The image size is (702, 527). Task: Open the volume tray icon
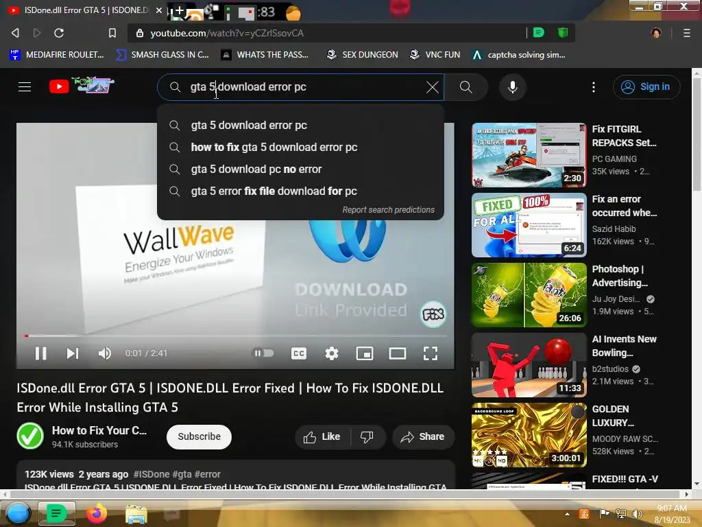point(637,514)
